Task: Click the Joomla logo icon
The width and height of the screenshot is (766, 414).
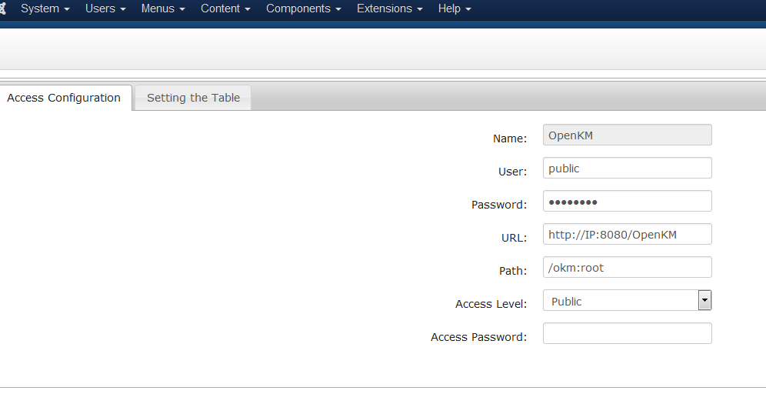Action: 2,9
